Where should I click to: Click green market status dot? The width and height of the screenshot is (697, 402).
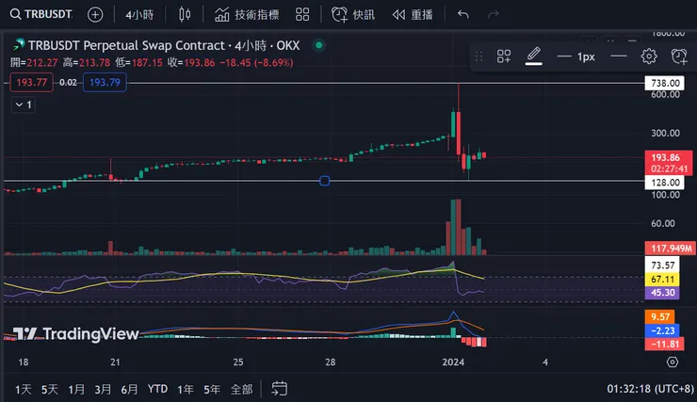[x=318, y=45]
